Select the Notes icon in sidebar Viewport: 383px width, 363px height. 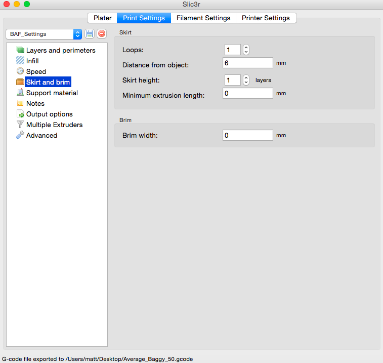[x=20, y=103]
